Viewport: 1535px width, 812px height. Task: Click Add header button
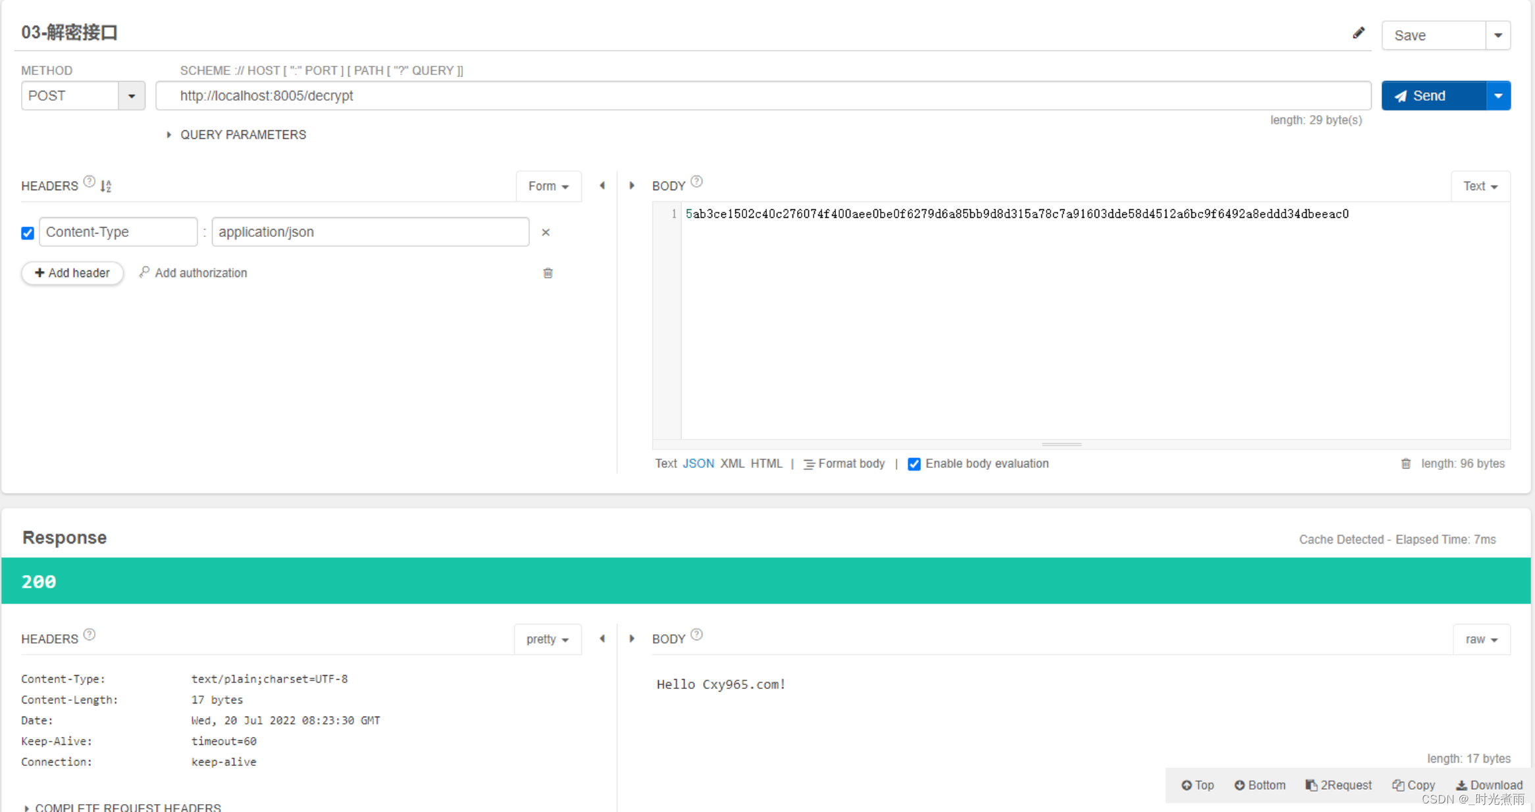pos(71,272)
